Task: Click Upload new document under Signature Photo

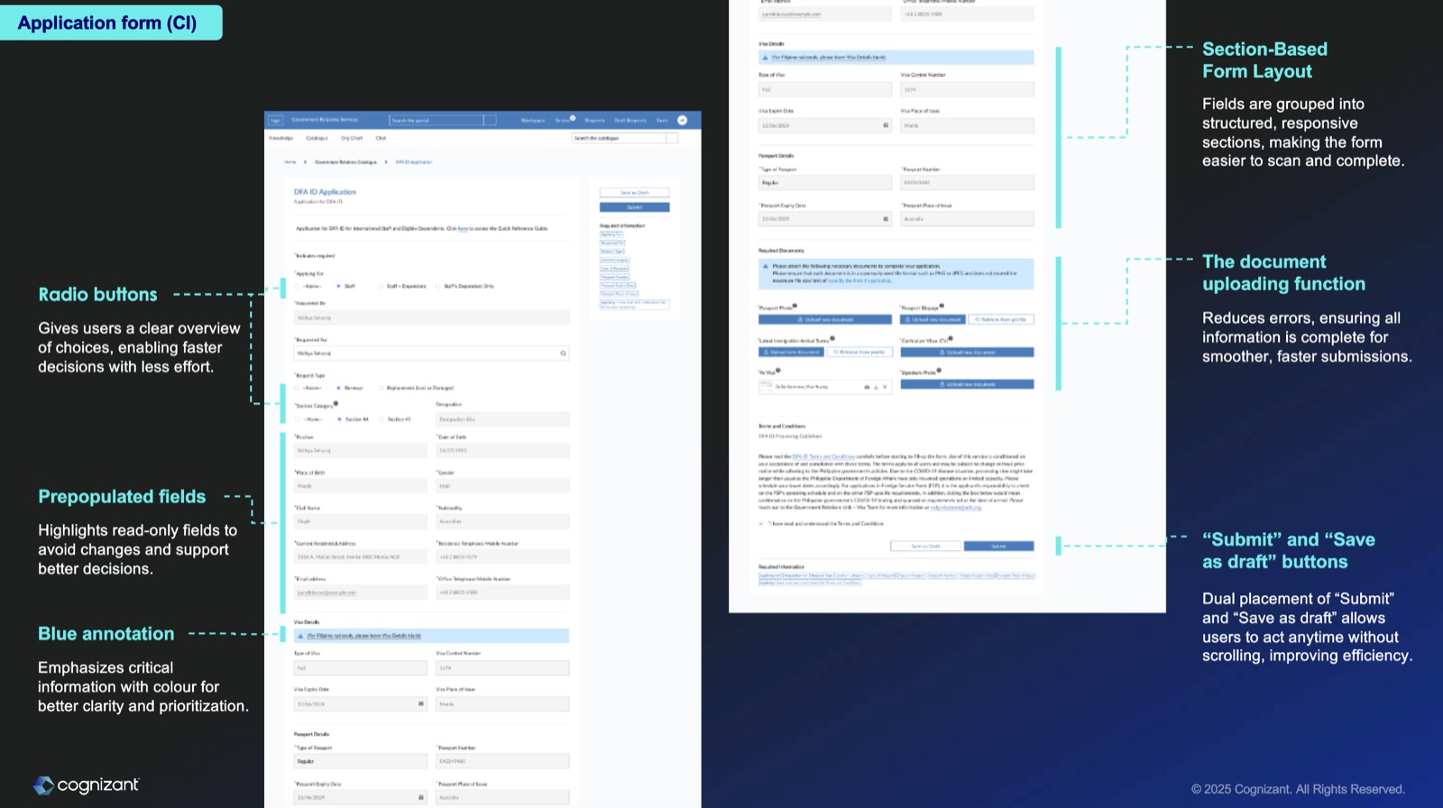Action: pyautogui.click(x=967, y=384)
